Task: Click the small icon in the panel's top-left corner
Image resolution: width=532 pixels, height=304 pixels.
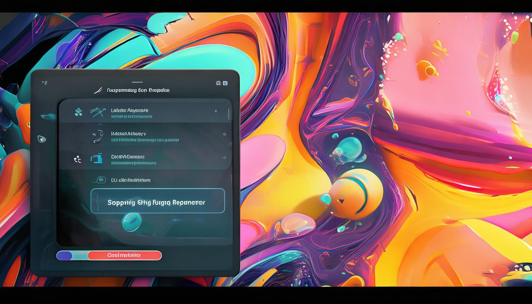Action: pos(44,83)
